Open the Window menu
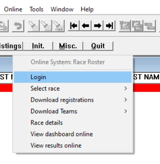Viewport: 160px width, 164px height. (62, 10)
